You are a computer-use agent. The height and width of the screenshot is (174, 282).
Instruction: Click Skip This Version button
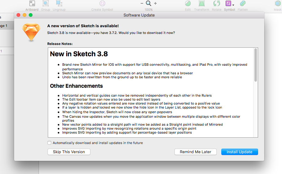click(69, 152)
